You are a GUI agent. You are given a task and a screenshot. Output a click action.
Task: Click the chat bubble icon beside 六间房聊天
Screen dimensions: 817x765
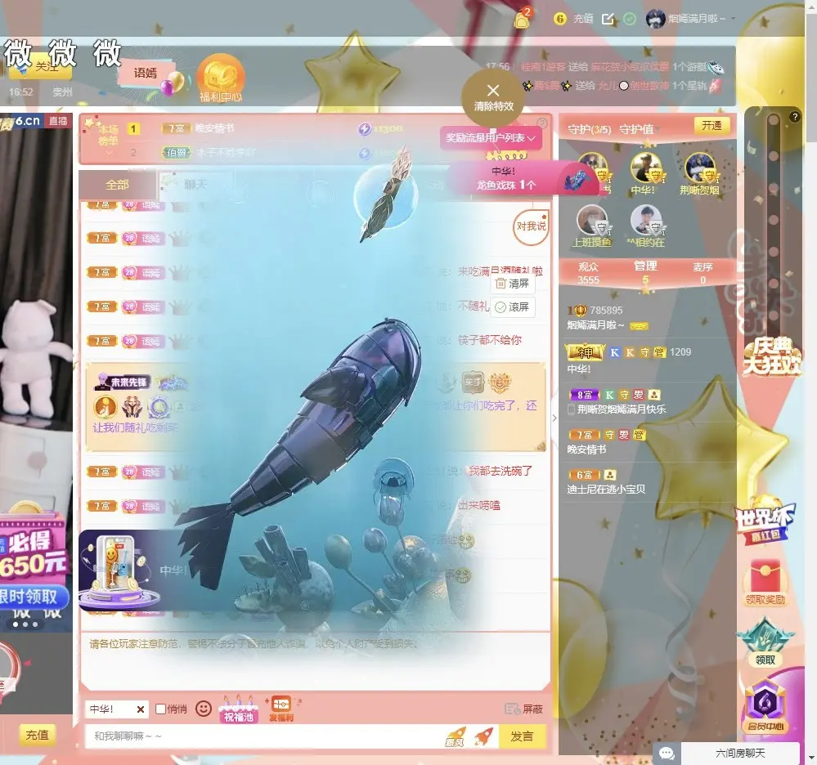pyautogui.click(x=667, y=753)
